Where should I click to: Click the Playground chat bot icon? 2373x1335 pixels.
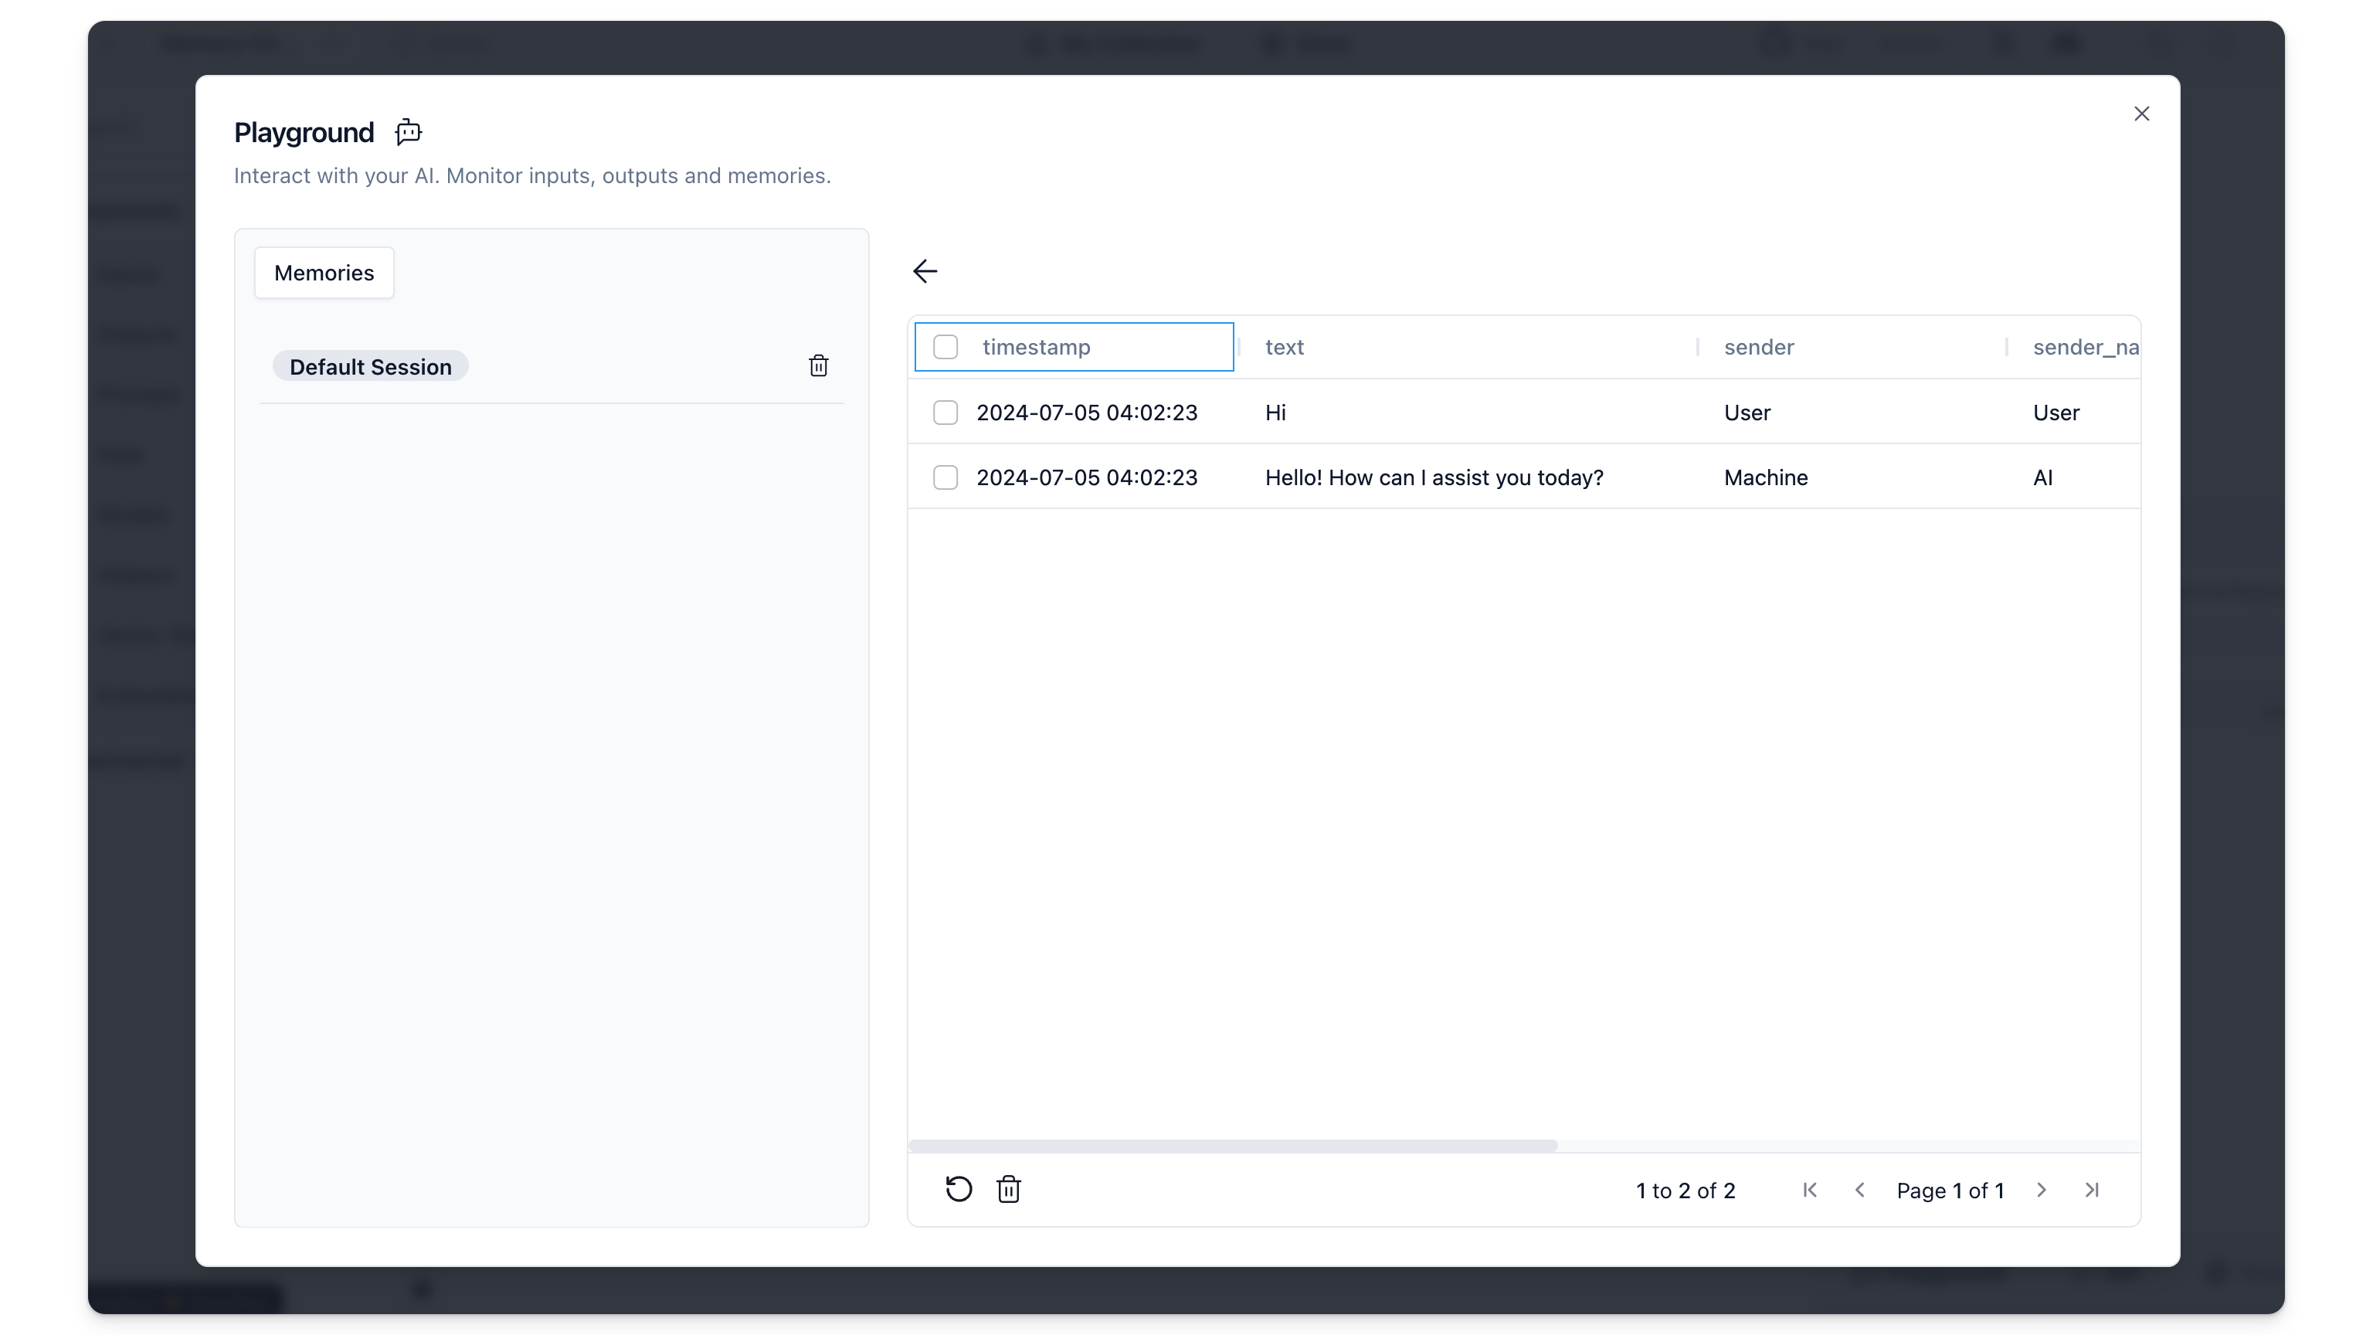click(408, 133)
